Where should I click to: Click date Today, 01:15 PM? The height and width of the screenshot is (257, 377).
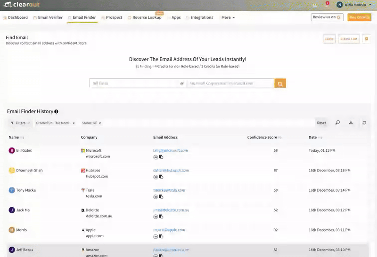(x=322, y=150)
